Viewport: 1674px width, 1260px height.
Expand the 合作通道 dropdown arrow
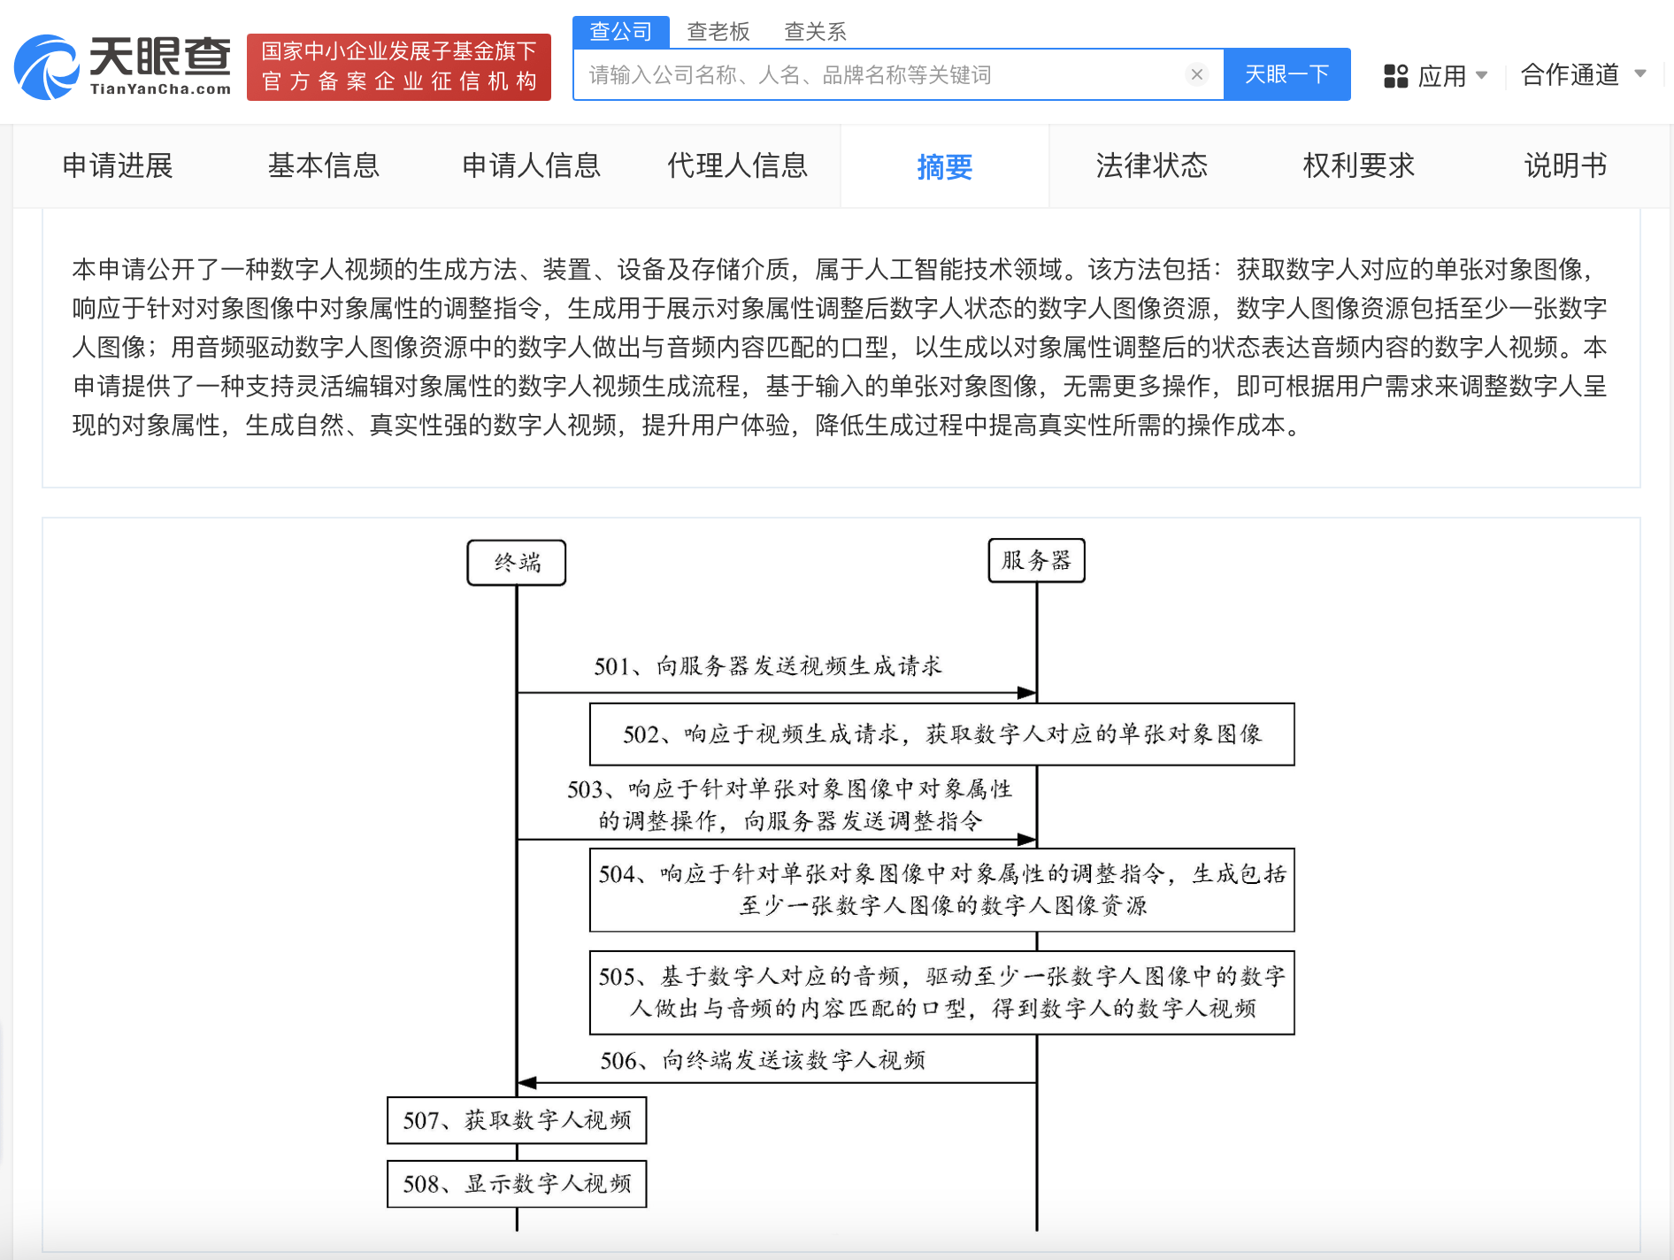1639,74
